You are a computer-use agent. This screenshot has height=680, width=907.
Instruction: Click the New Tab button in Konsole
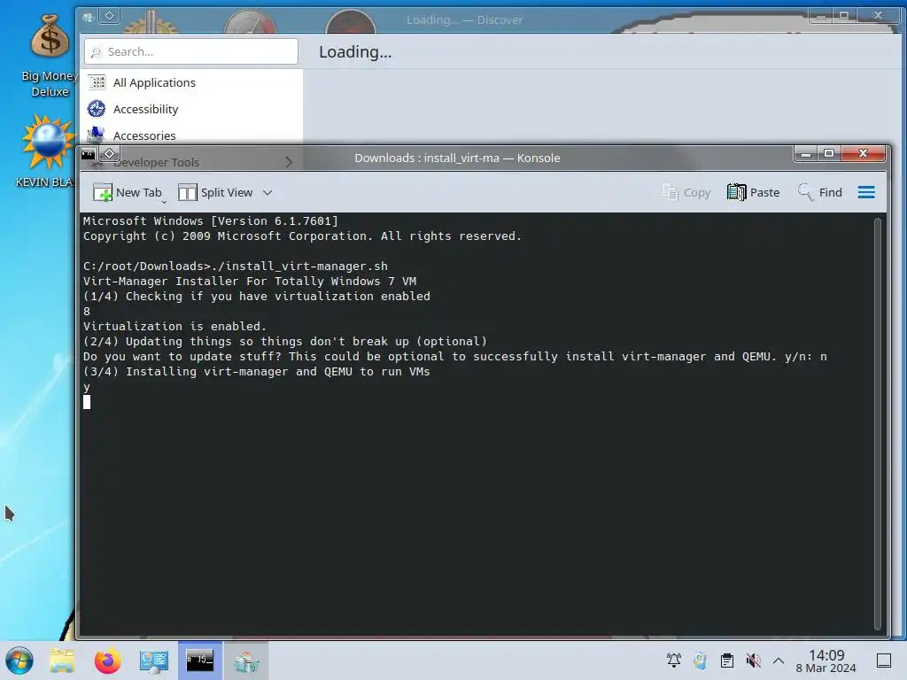click(128, 192)
